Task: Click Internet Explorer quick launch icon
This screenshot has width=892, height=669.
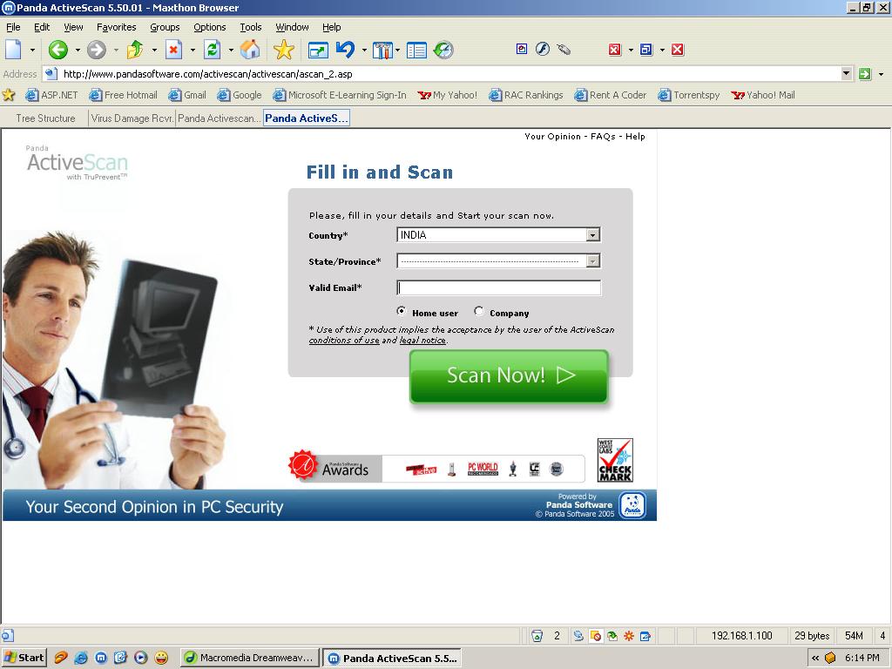Action: (x=81, y=659)
